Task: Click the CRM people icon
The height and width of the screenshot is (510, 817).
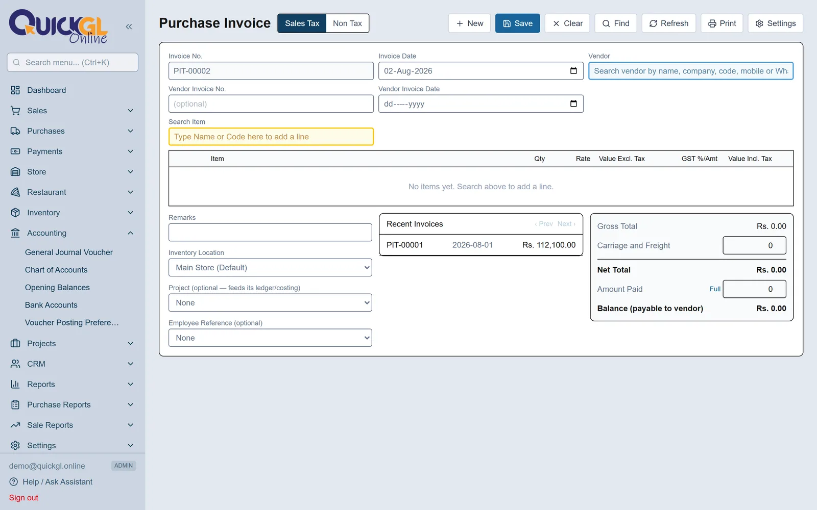Action: click(x=15, y=364)
